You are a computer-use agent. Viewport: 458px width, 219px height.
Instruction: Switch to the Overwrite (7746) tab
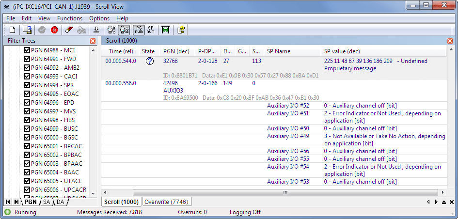pos(166,202)
